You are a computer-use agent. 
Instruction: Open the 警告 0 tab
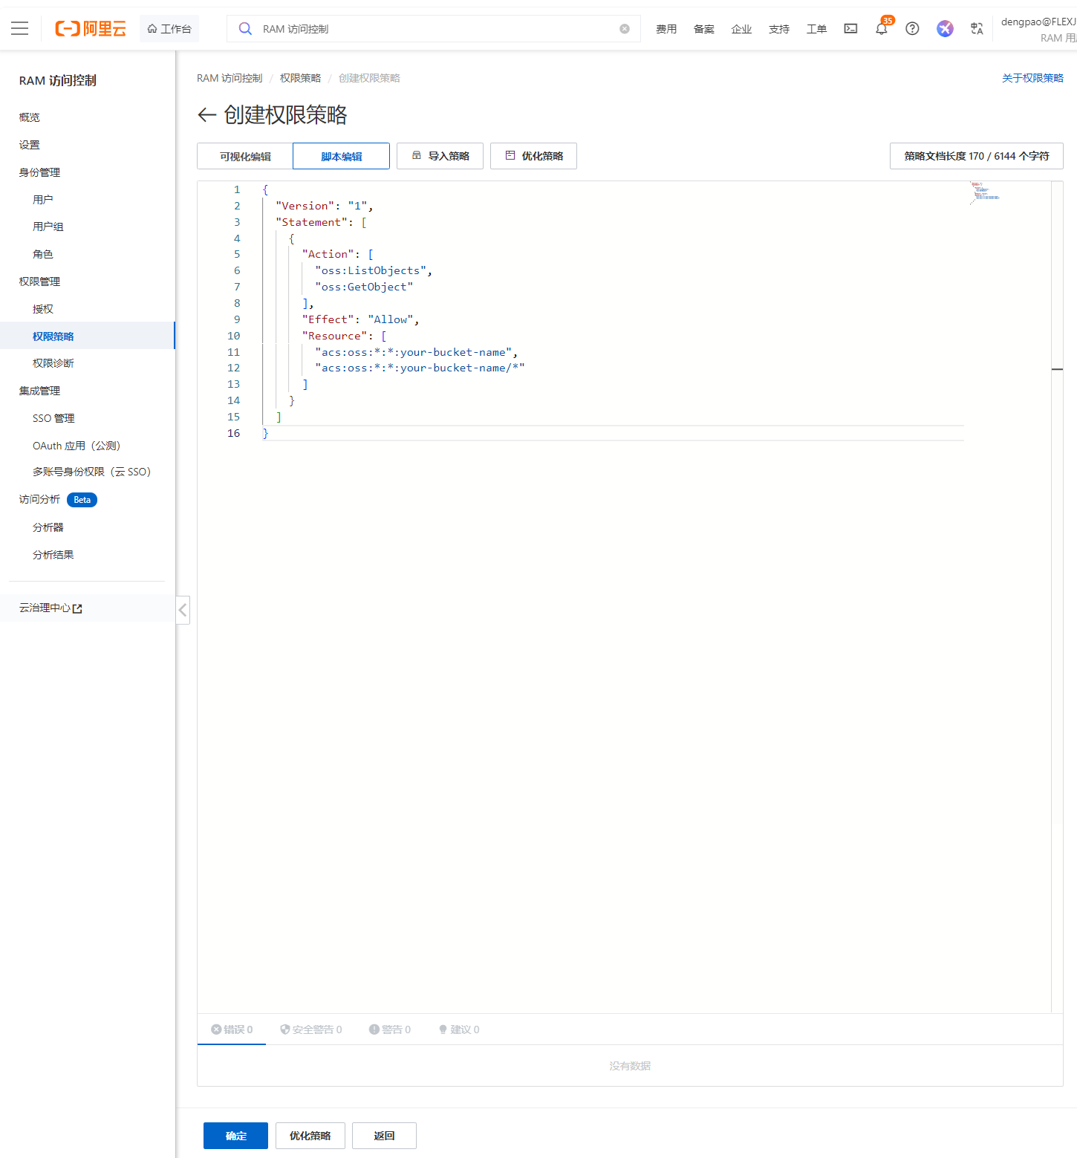390,1029
